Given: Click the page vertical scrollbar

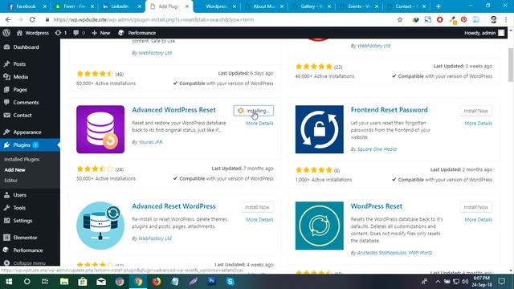Looking at the screenshot, I should (x=511, y=66).
